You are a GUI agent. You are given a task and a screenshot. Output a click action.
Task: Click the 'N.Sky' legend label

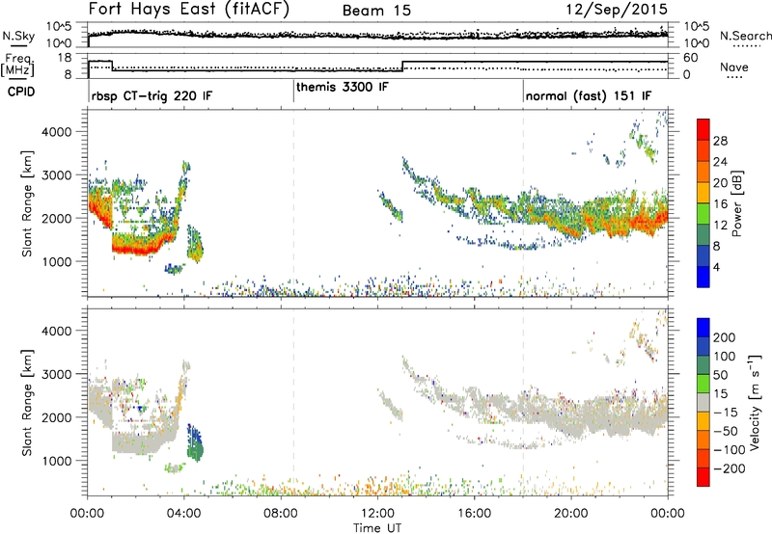pos(18,36)
